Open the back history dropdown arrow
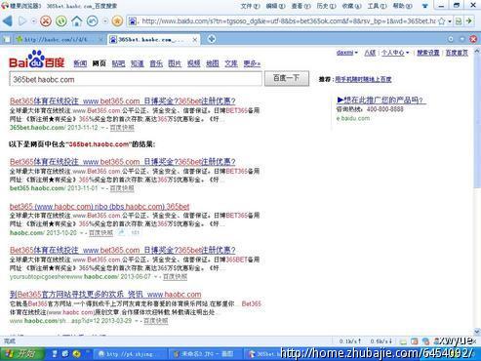481x361 pixels. [x=34, y=21]
